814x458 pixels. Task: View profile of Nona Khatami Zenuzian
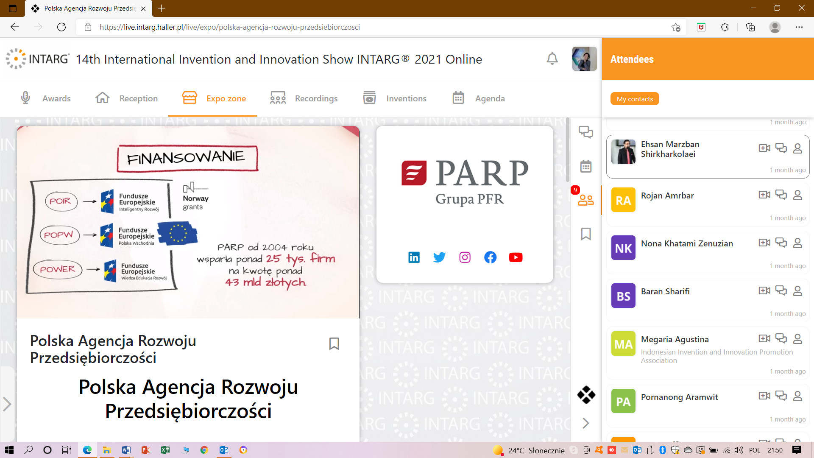click(x=797, y=243)
